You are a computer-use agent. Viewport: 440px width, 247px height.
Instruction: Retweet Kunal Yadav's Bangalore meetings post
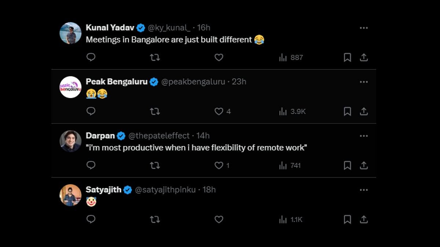click(x=155, y=57)
